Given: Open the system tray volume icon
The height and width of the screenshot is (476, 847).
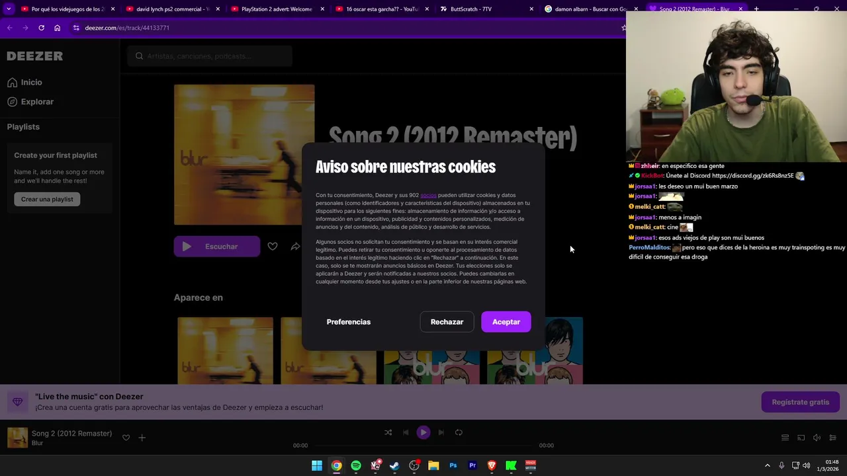Looking at the screenshot, I should pyautogui.click(x=806, y=465).
